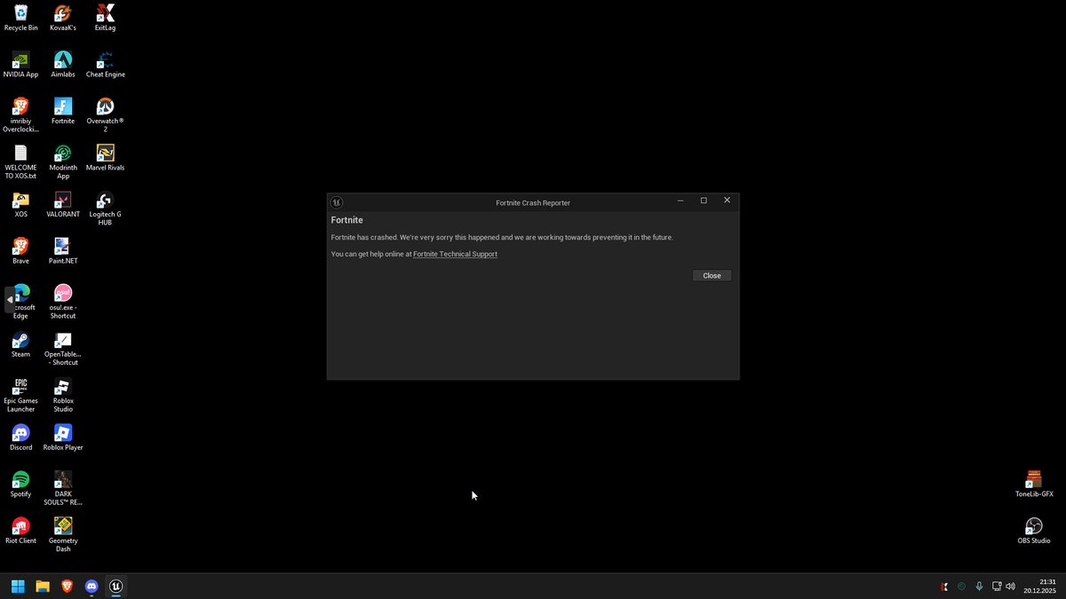The image size is (1066, 599).
Task: Maximize the Fortnite Crash Reporter window
Action: pyautogui.click(x=704, y=201)
